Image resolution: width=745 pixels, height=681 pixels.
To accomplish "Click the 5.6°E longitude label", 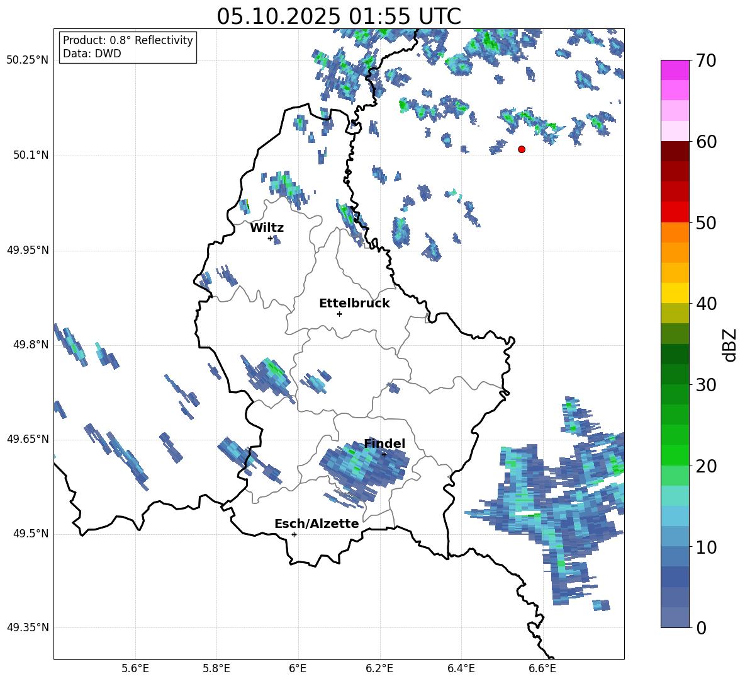I will coord(135,668).
